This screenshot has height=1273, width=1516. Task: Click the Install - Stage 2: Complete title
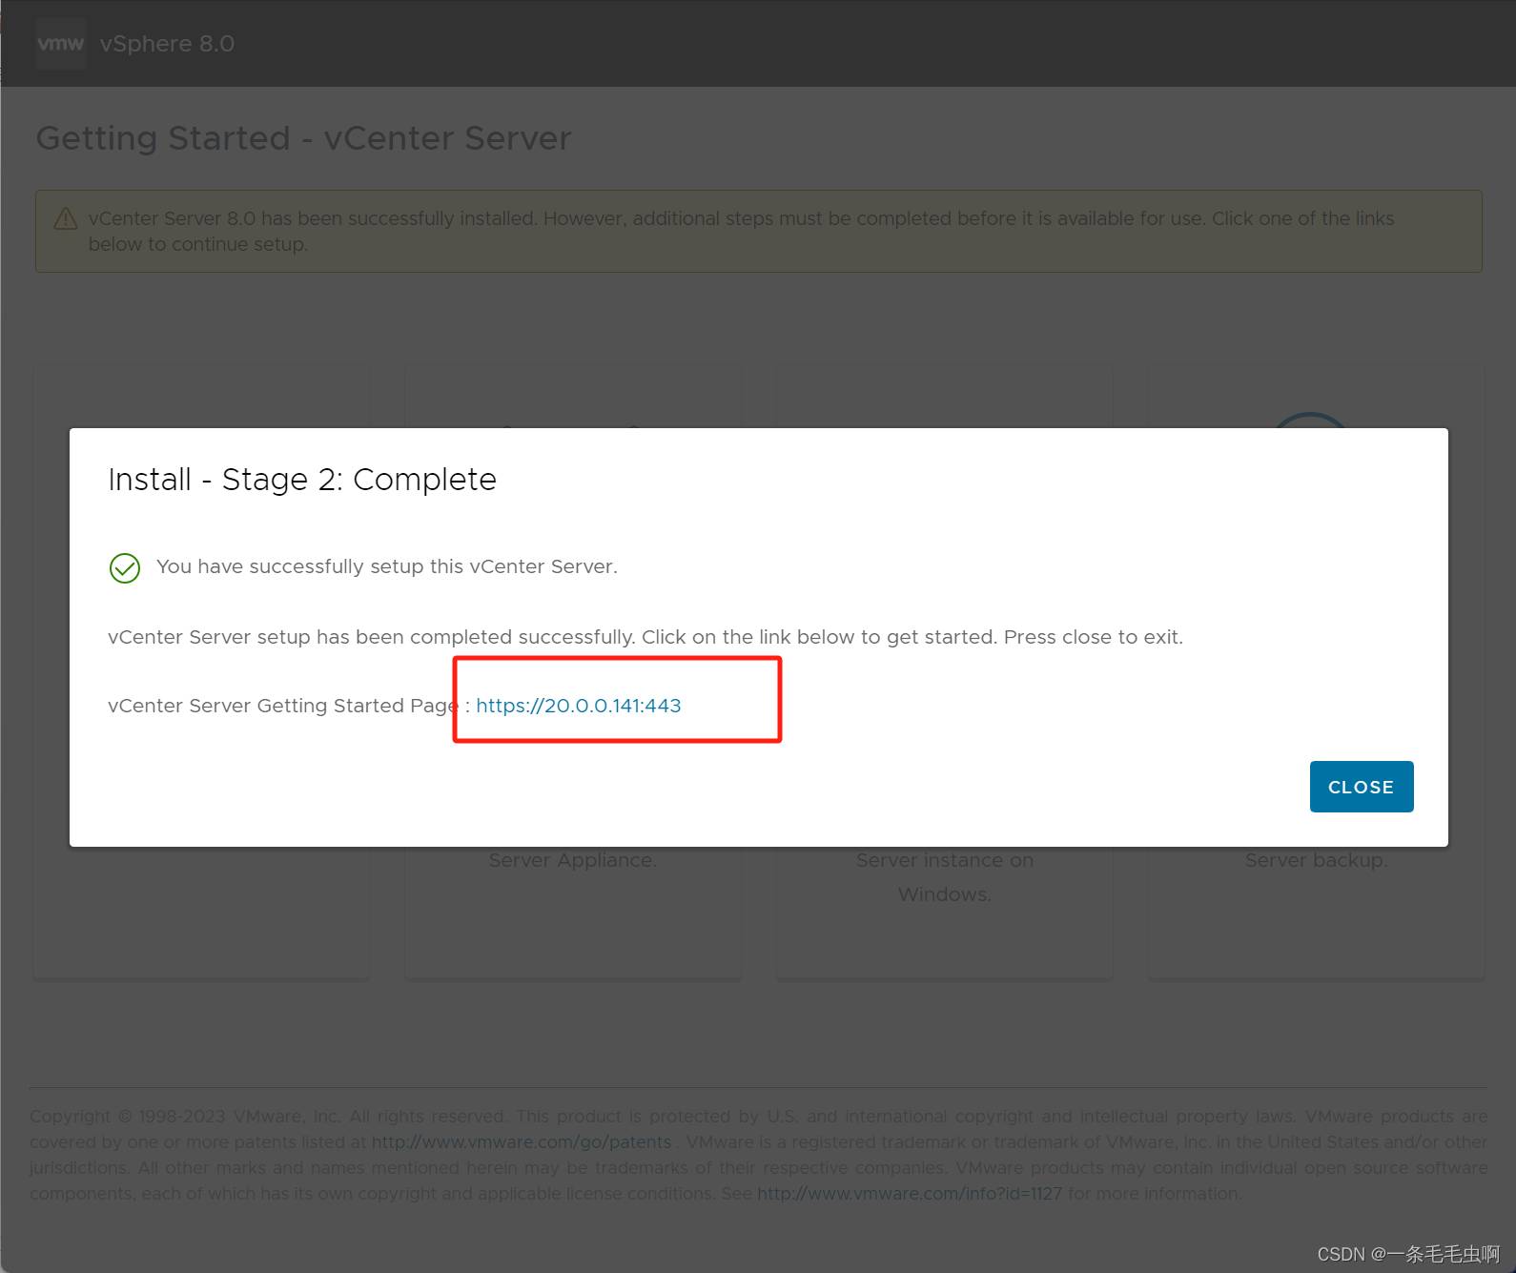302,480
